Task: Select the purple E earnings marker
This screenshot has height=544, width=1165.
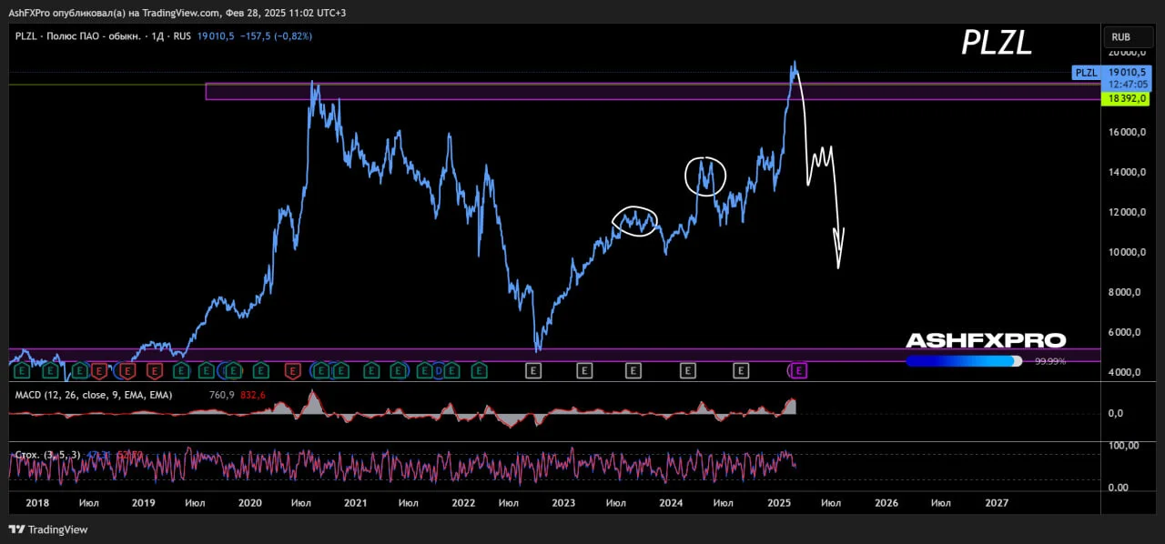Action: coord(799,370)
